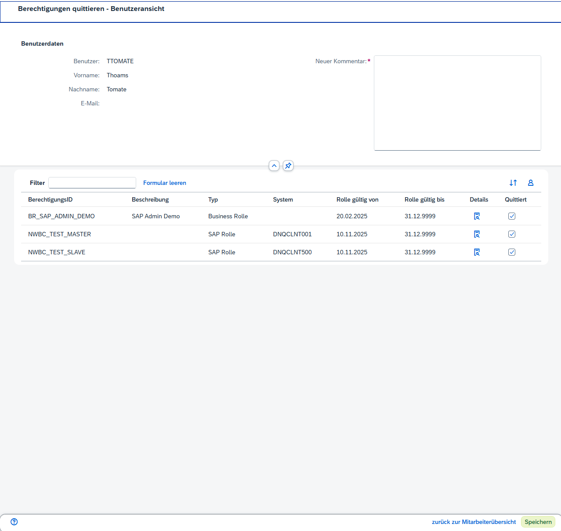Toggle Quittiert checkbox for NWBC_TEST_SLAVE

click(x=512, y=252)
